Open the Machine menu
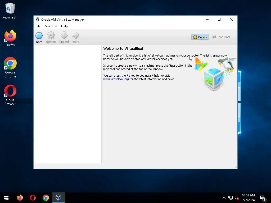Image resolution: width=271 pixels, height=203 pixels. pos(51,26)
